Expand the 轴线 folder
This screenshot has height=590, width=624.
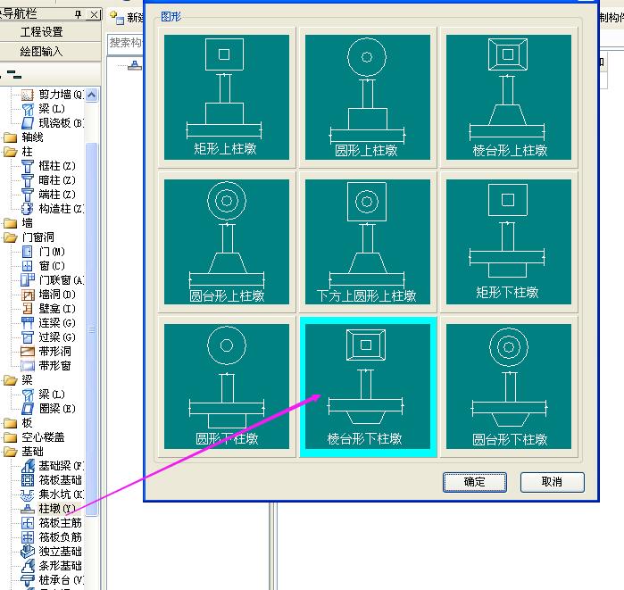tap(10, 137)
